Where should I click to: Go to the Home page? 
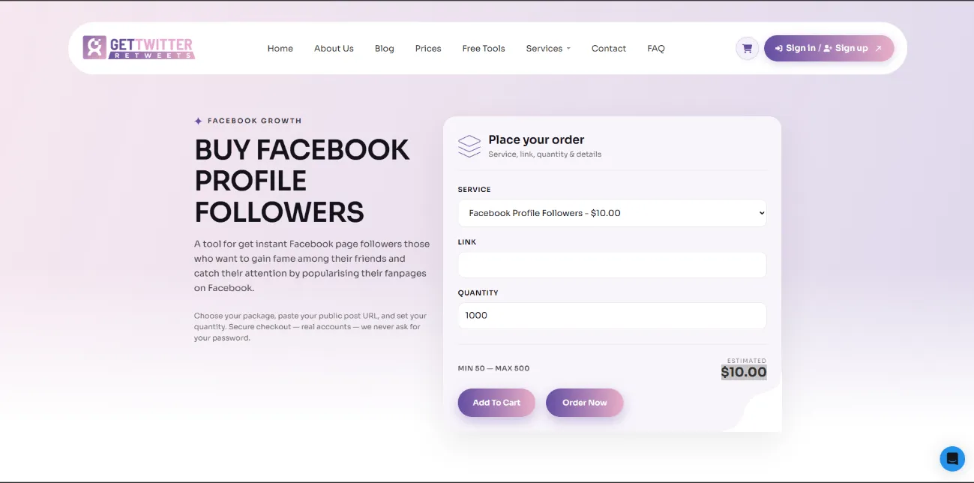[x=280, y=48]
